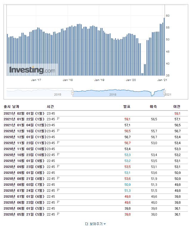Click forecast value 38,0 in 05월 21일 row
The image size is (190, 226).
(x=154, y=214)
